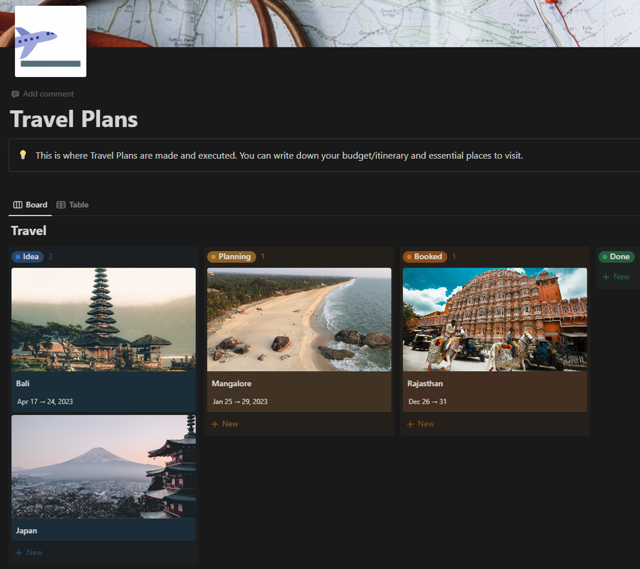The height and width of the screenshot is (569, 640).
Task: Add a New card in Planning column
Action: [225, 424]
